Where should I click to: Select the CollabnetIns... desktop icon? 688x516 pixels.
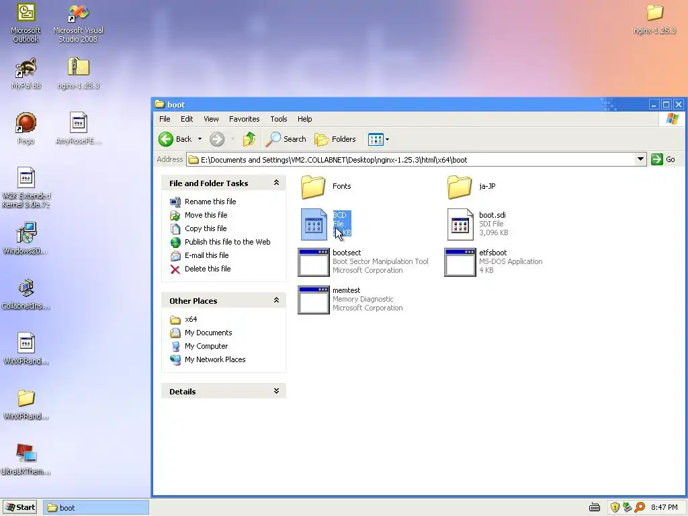26,288
